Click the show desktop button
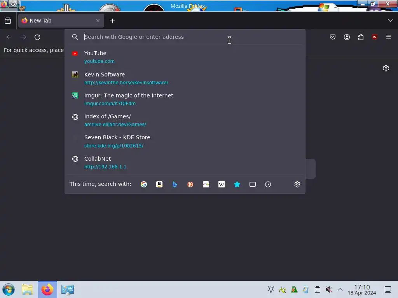Image resolution: width=398 pixels, height=298 pixels. pos(388,289)
